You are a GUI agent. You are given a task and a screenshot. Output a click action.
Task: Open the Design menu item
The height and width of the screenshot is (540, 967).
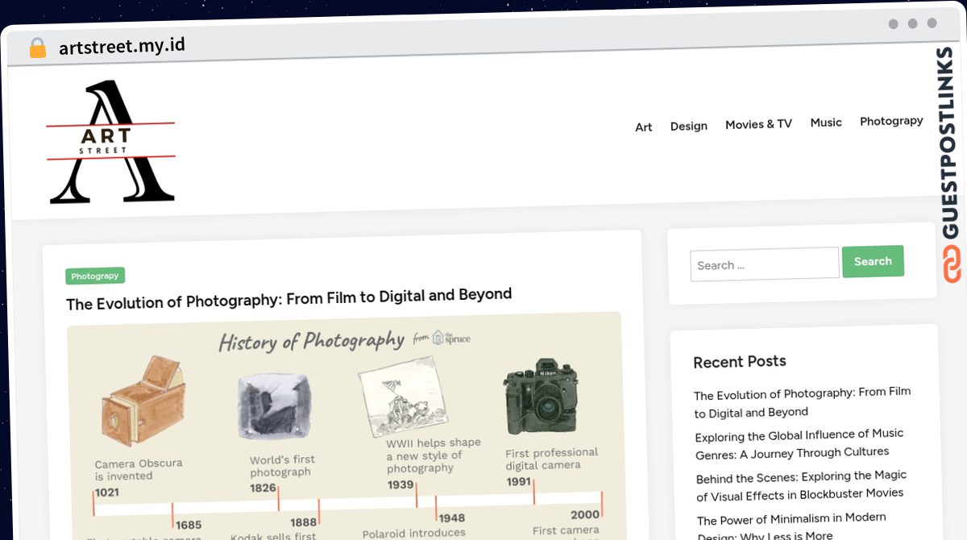(688, 126)
